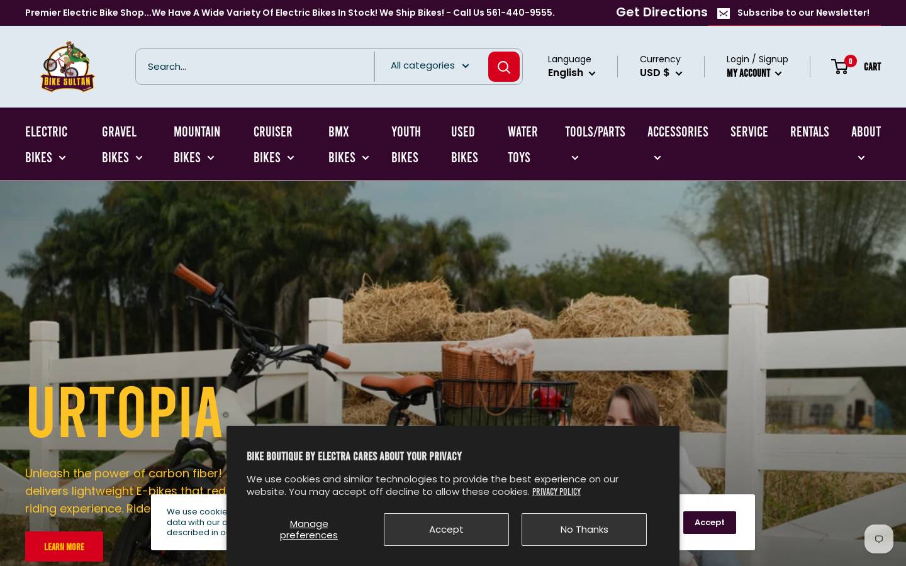Expand the About menu
Screen dimensions: 906x566
coord(866,145)
